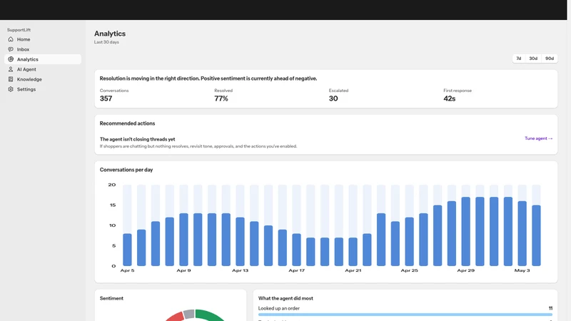Click the Last 30 days subtitle
The image size is (571, 321).
(x=106, y=42)
